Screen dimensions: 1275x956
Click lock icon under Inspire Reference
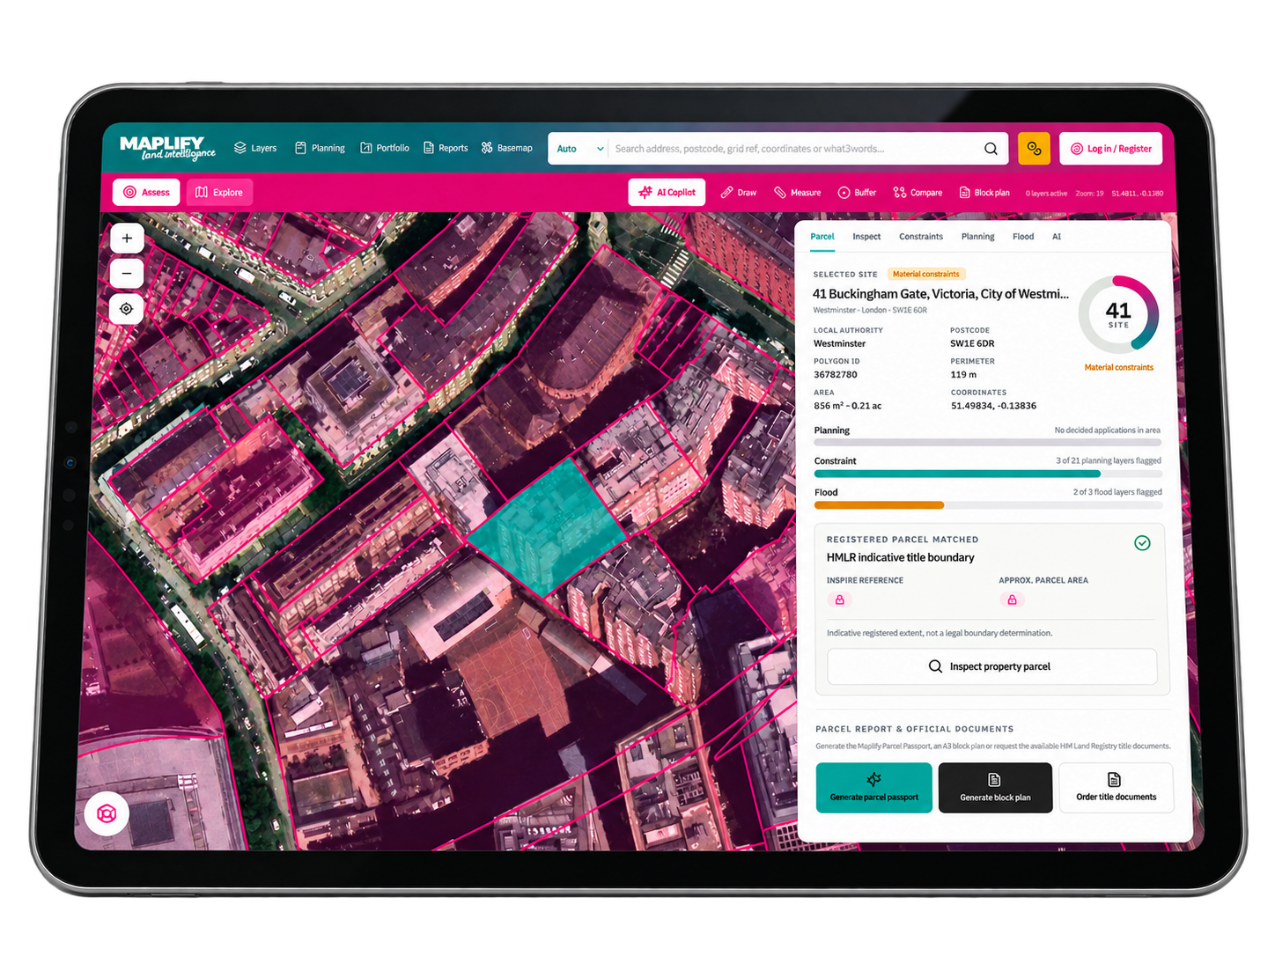[839, 599]
